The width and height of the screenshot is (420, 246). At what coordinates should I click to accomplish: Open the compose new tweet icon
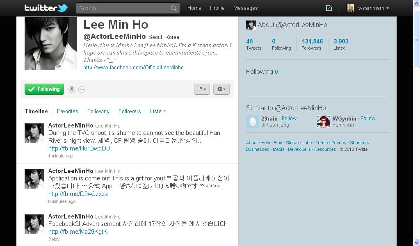pyautogui.click(x=329, y=8)
